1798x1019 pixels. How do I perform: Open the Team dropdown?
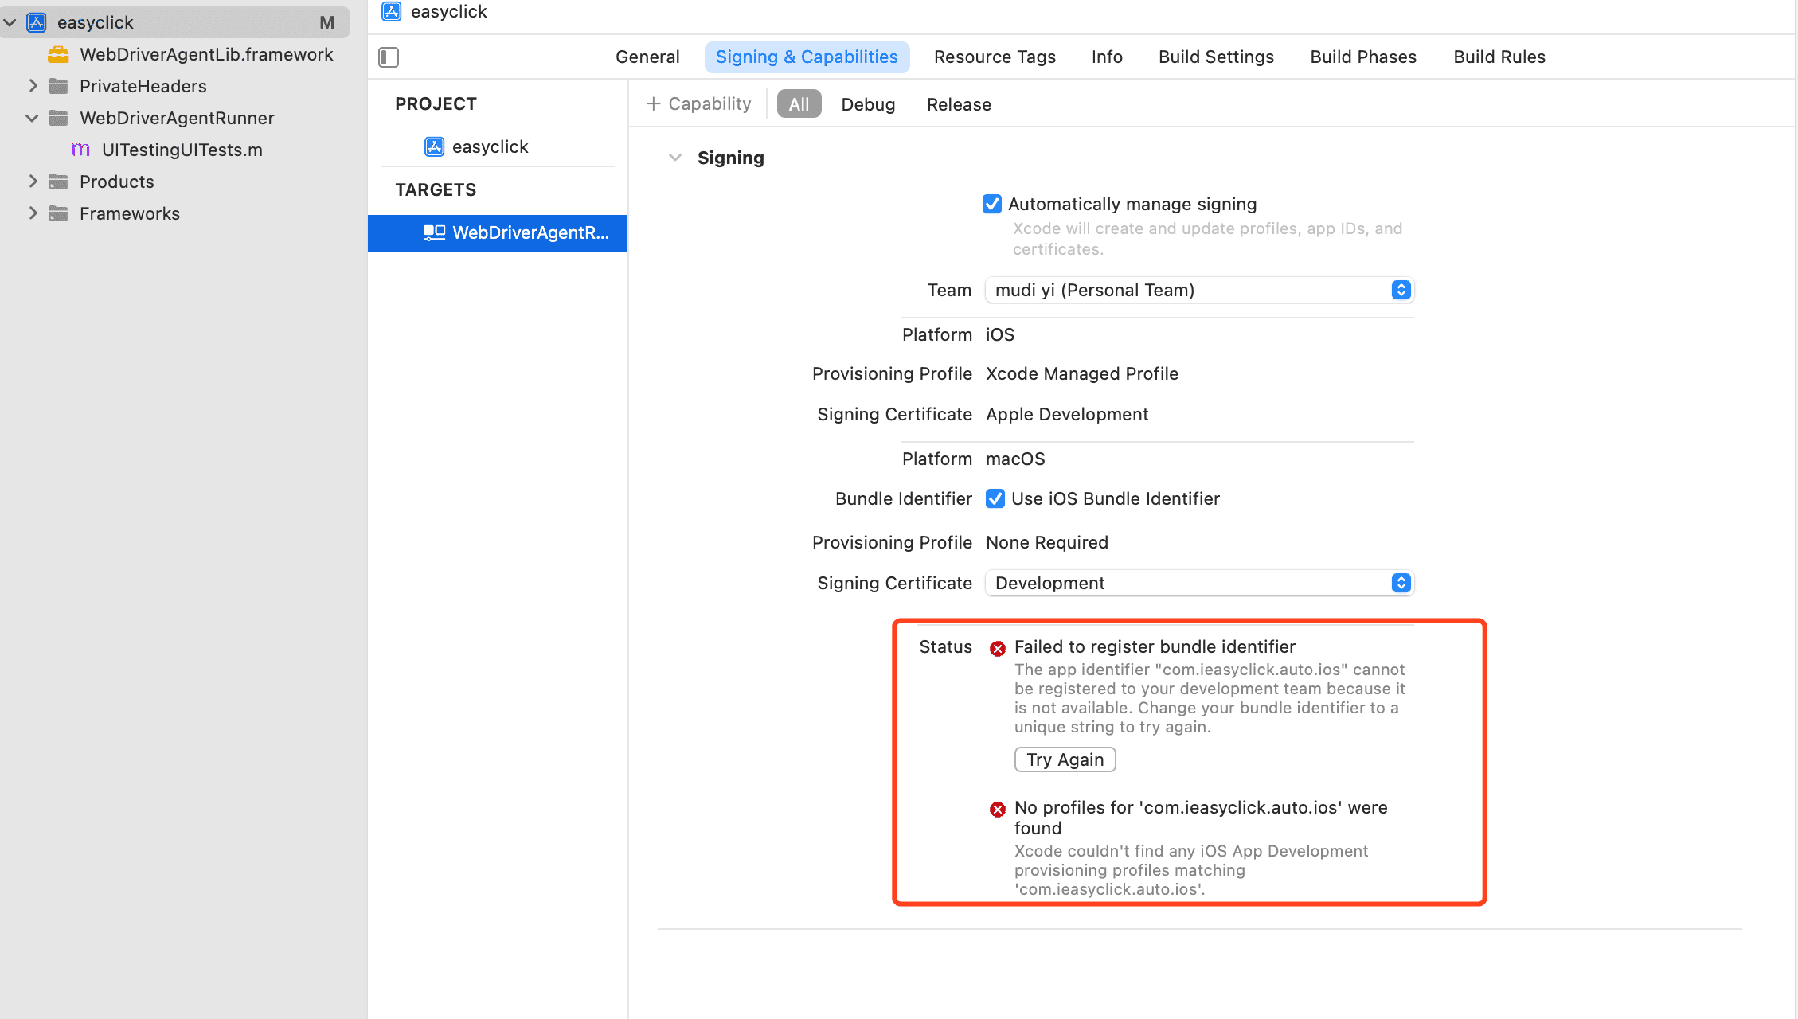click(x=1199, y=290)
